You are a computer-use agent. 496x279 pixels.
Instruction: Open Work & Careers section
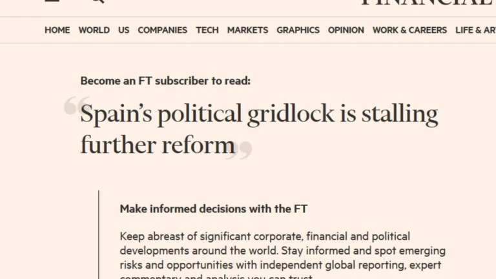[x=409, y=30]
